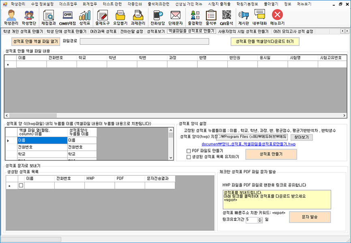The image size is (351, 243).
Task: Click the 파일경로 path field
Action: click(x=144, y=41)
